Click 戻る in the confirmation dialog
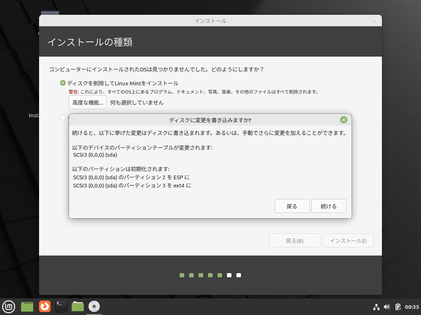 point(292,206)
